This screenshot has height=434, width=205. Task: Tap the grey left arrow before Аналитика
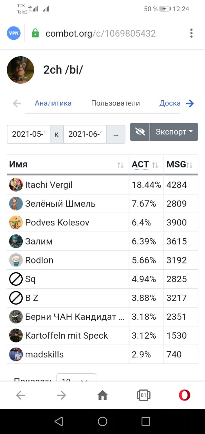click(17, 103)
